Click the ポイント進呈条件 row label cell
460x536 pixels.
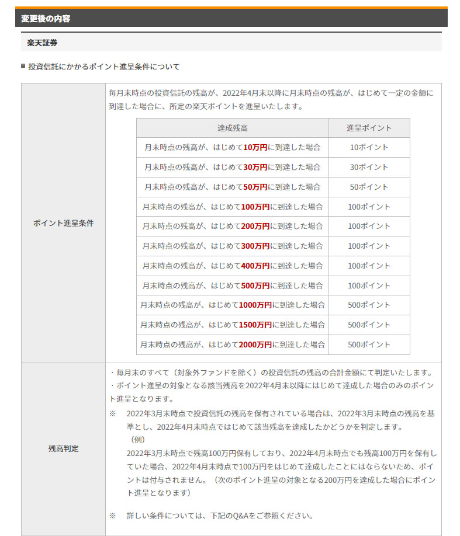click(x=63, y=223)
